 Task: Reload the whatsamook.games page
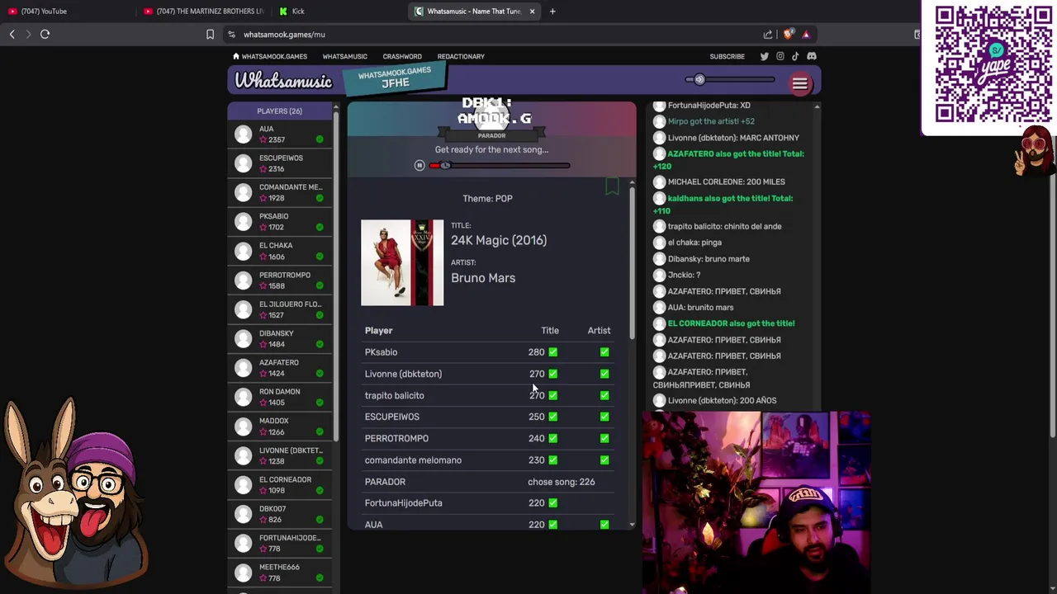tap(45, 35)
